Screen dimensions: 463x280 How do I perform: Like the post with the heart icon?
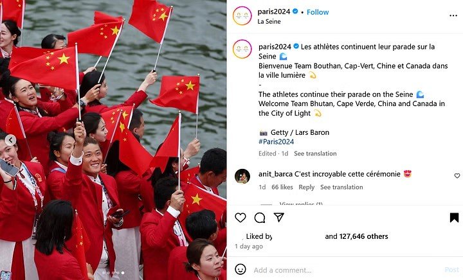(241, 218)
